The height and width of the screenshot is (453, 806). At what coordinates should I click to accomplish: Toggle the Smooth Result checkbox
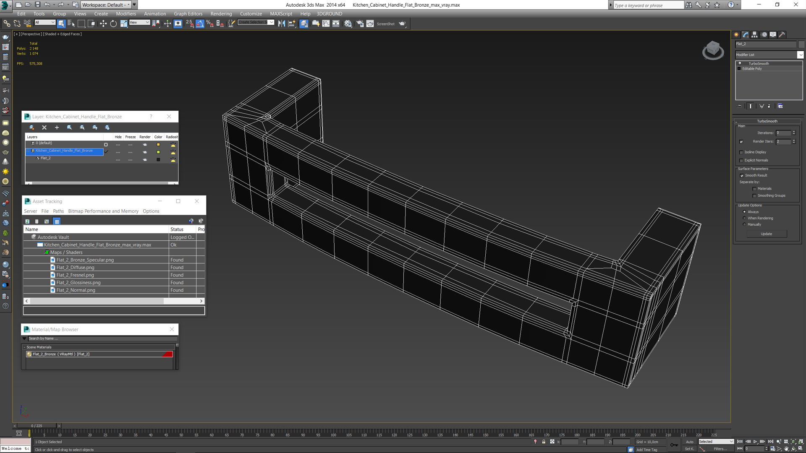click(x=742, y=176)
